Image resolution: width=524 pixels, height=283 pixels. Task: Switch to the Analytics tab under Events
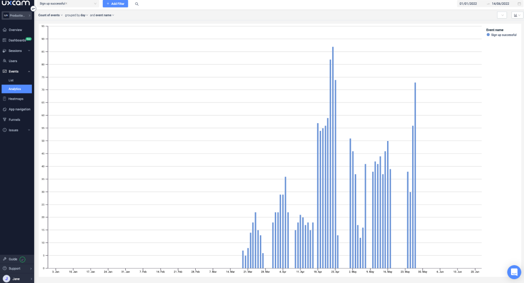[15, 89]
